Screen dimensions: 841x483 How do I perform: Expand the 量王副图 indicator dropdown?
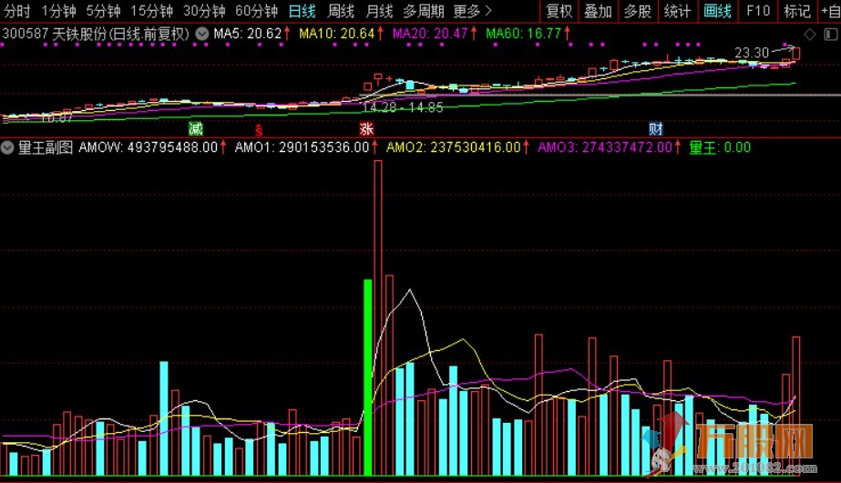point(7,147)
